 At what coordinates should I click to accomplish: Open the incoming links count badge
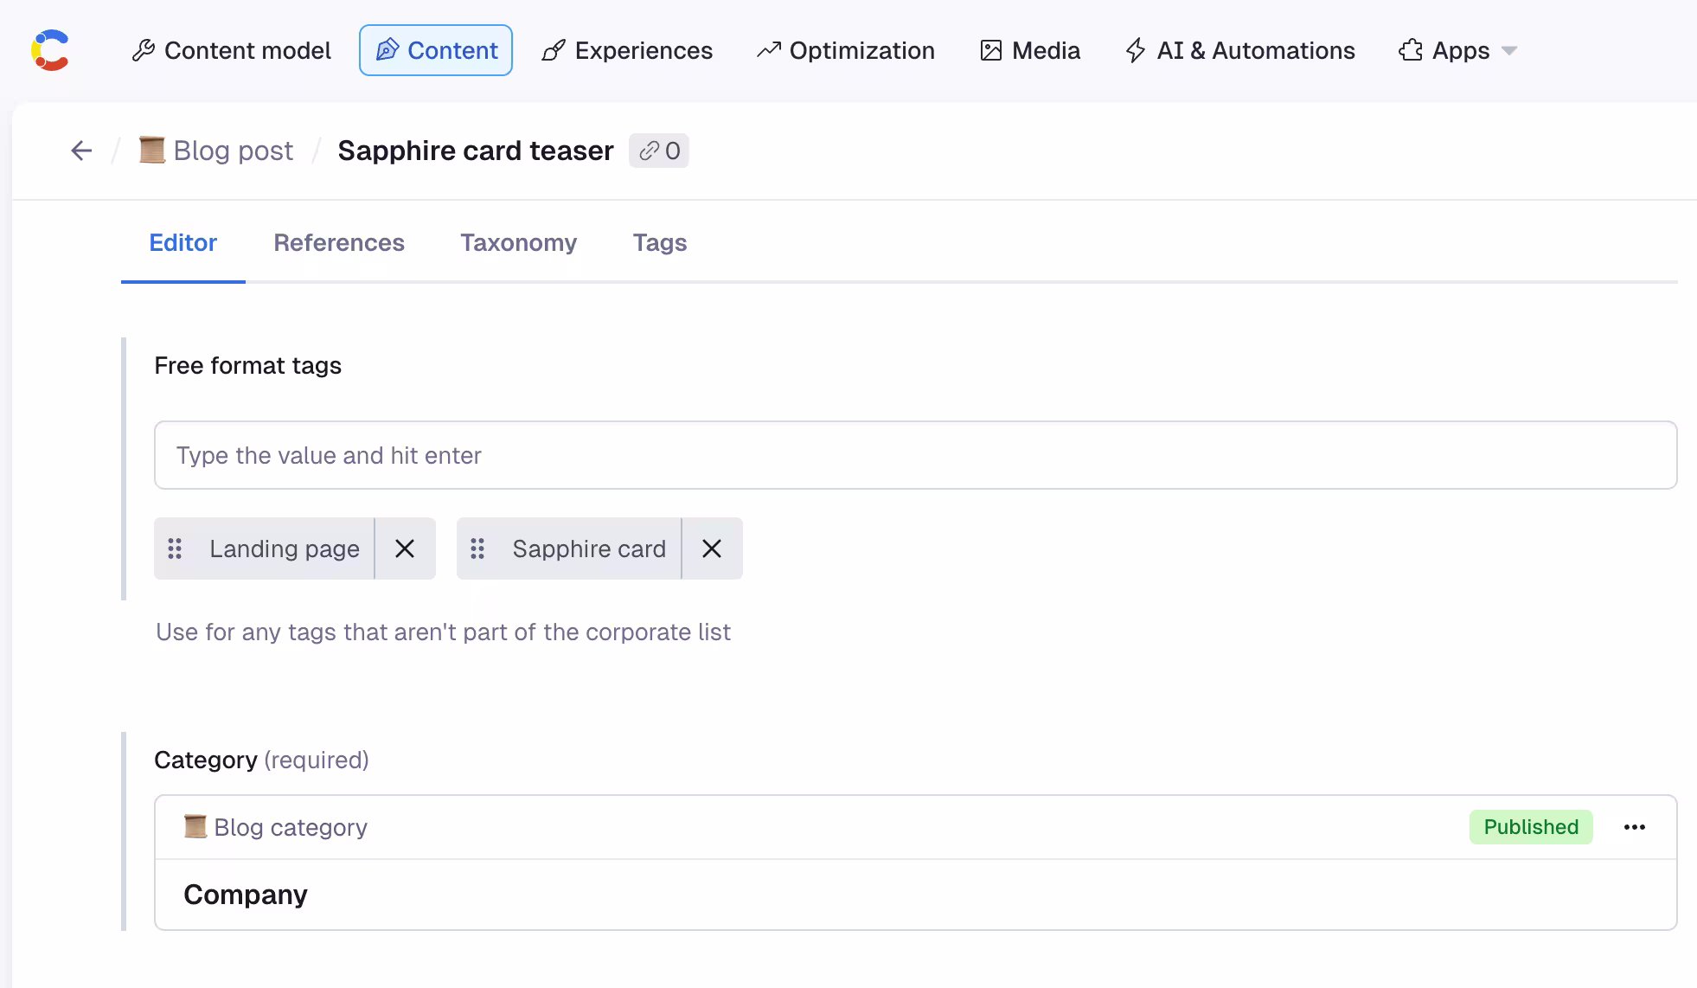659,151
